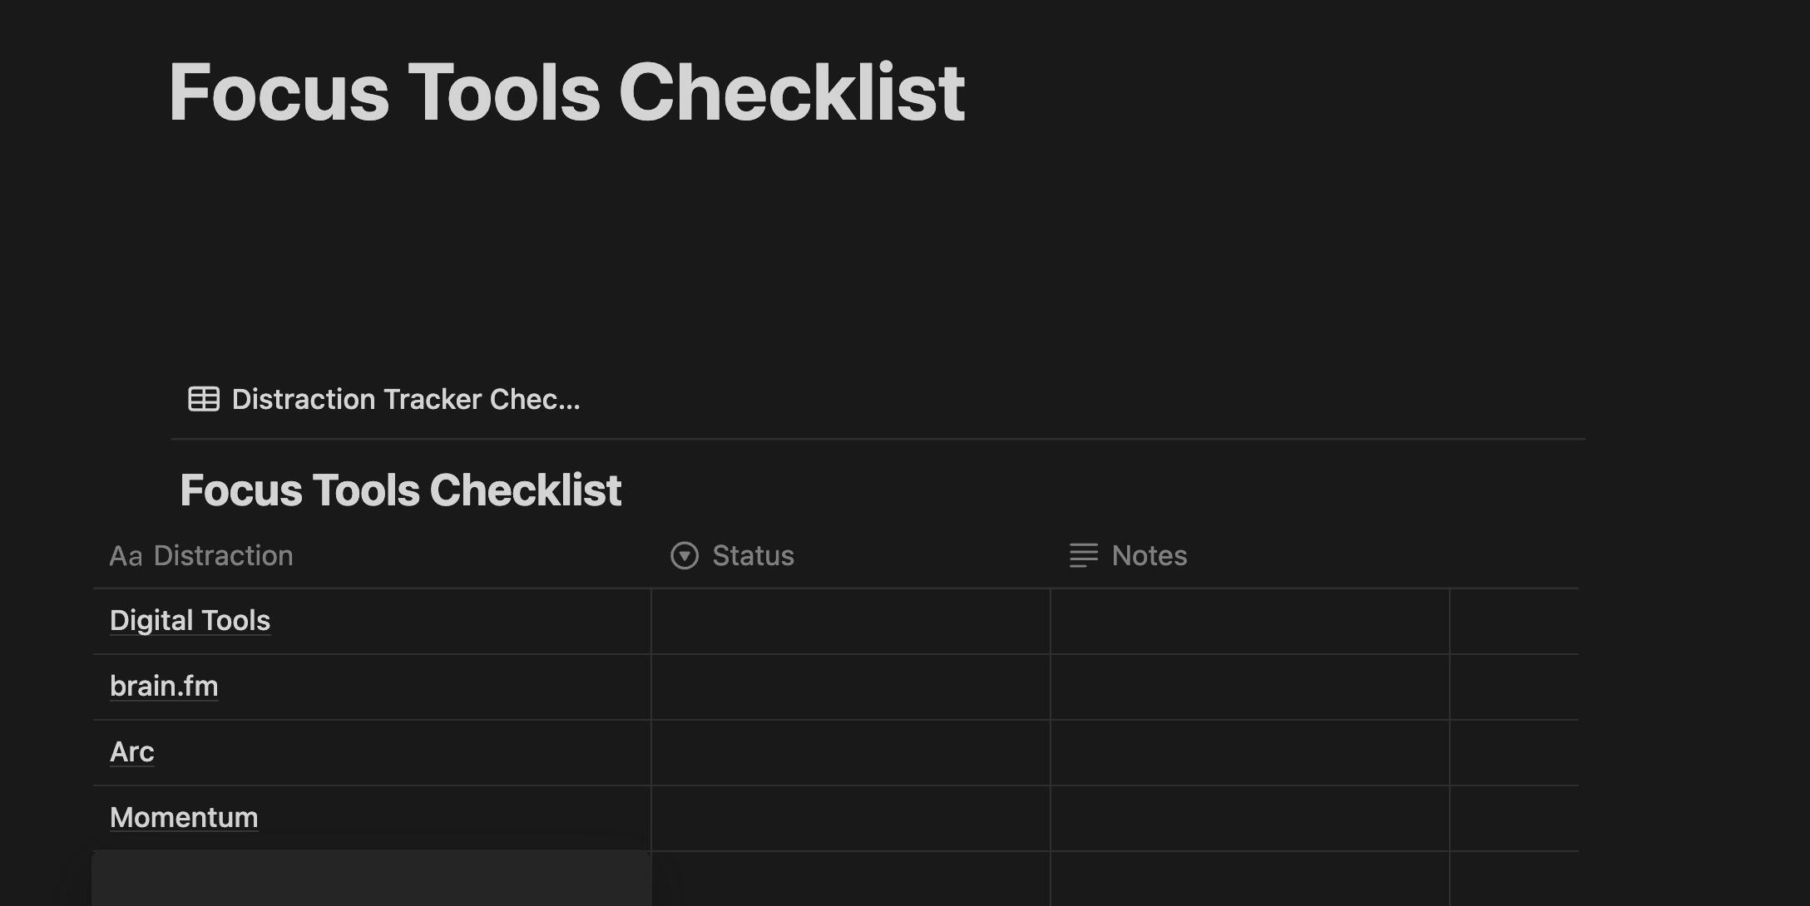Open Status dropdown for brain.fm row
Image resolution: width=1810 pixels, height=906 pixels.
pyautogui.click(x=850, y=687)
